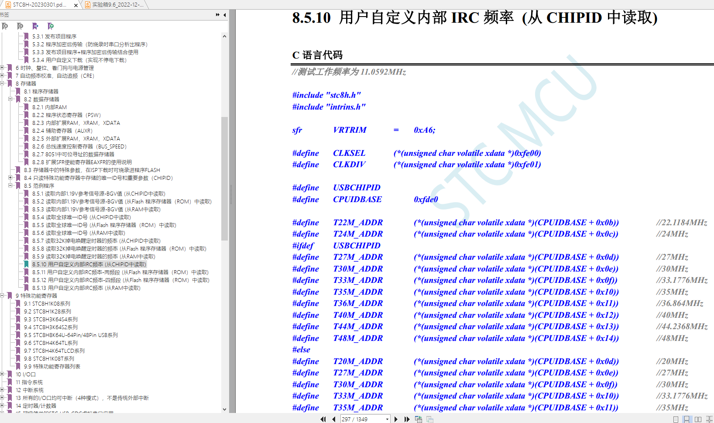714x423 pixels.
Task: Click the bookmarks scrollbar up arrow
Action: pyautogui.click(x=224, y=36)
